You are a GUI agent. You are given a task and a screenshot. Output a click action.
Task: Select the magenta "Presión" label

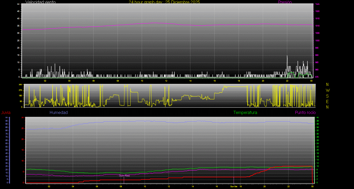coord(285,2)
